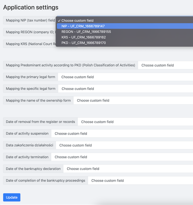Viewport: 193px width, 205px height.
Task: Open the primary legal form dropdown
Action: 125,77
